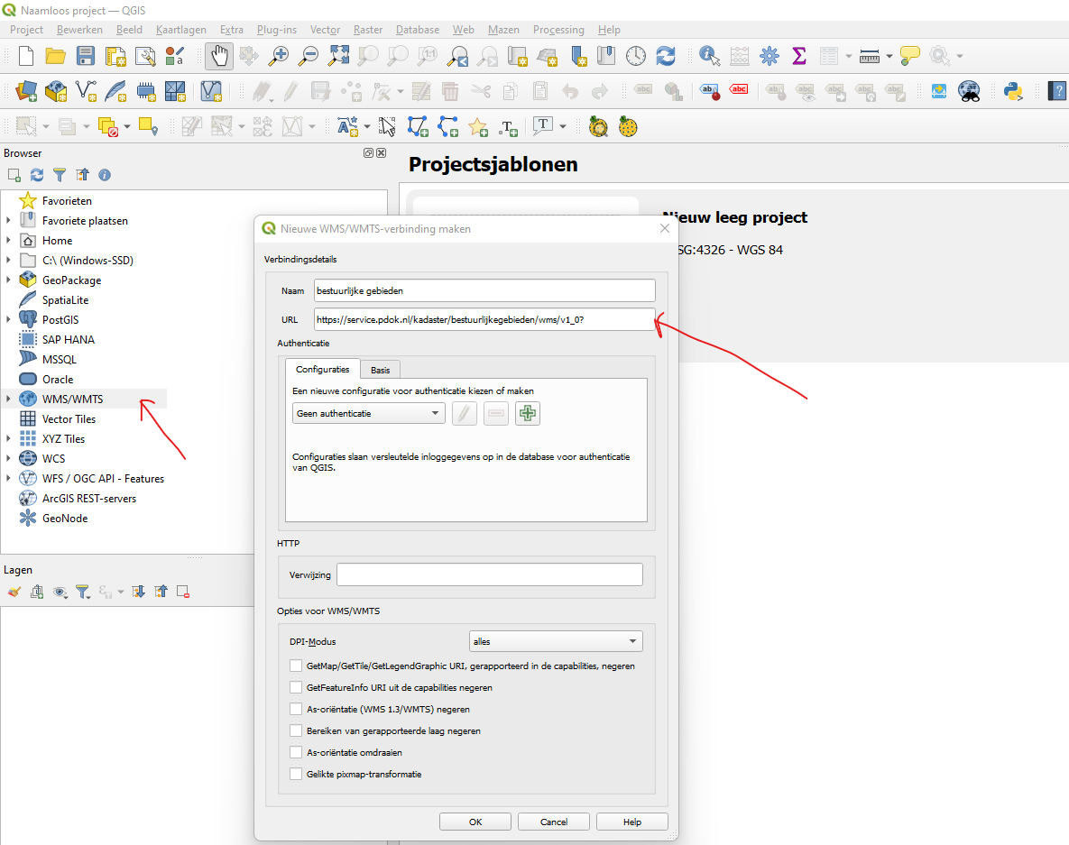Screen dimensions: 1069x845
Task: Open the Processing Toolbox gear icon
Action: pyautogui.click(x=769, y=56)
